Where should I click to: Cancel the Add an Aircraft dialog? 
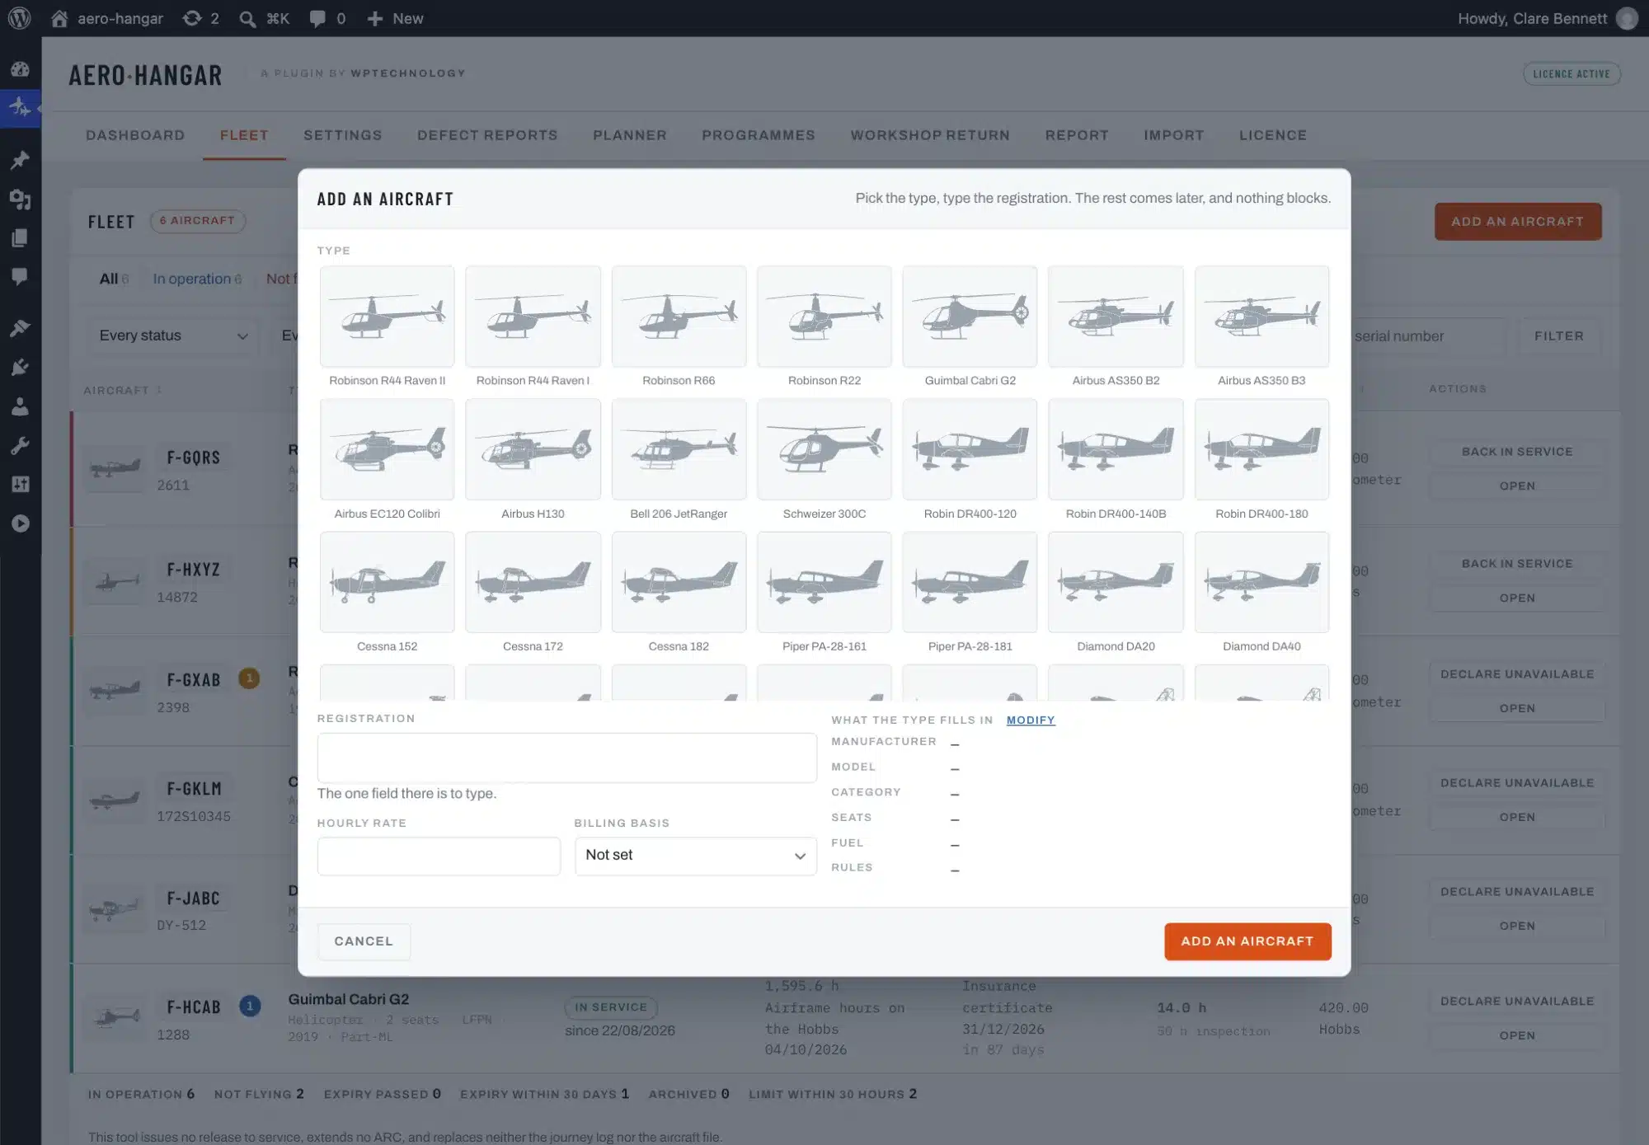(x=364, y=941)
